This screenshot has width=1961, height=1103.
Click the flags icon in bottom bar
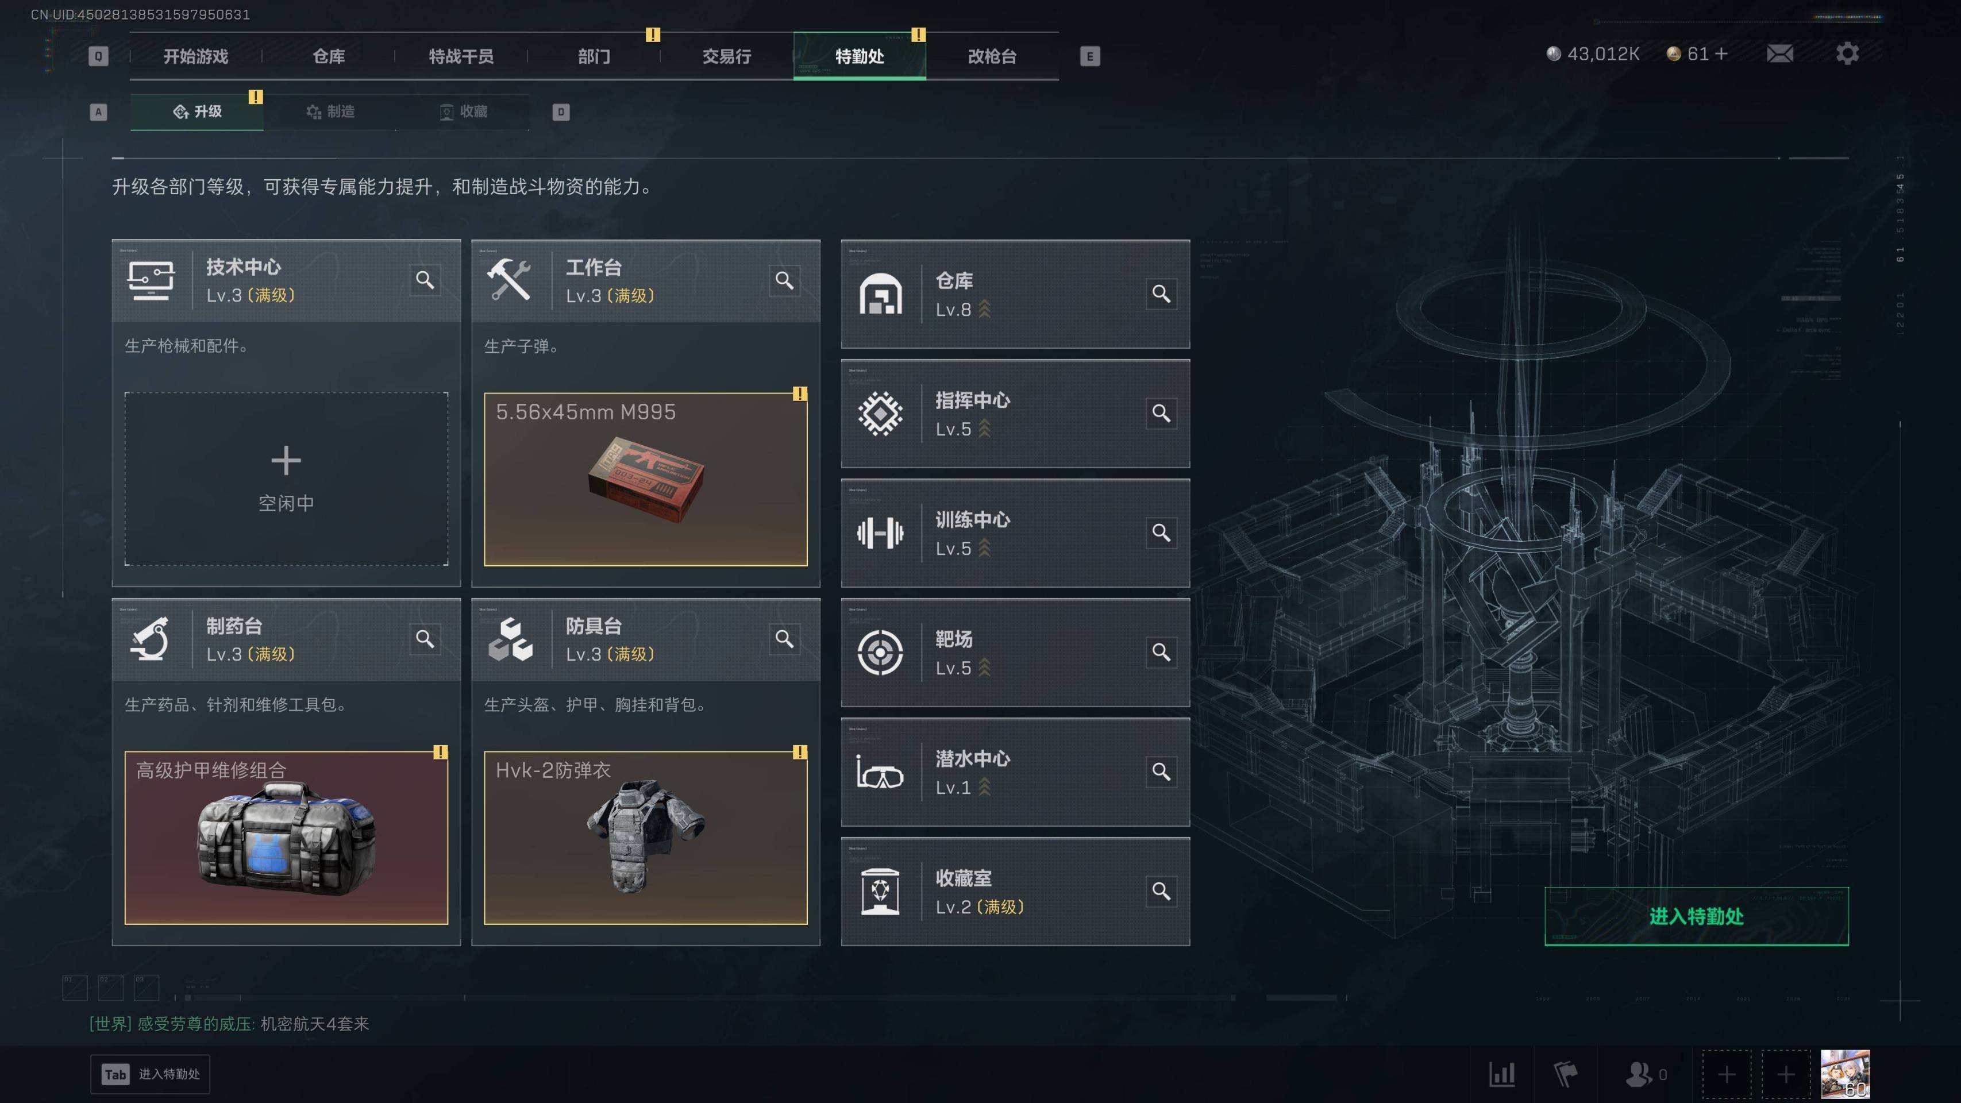click(x=1565, y=1074)
